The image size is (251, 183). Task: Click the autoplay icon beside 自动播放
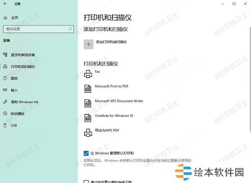pyautogui.click(x=5, y=114)
